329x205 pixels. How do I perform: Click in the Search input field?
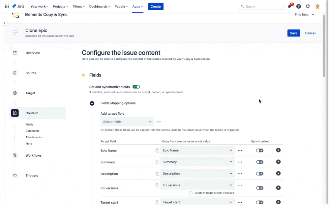pyautogui.click(x=261, y=7)
